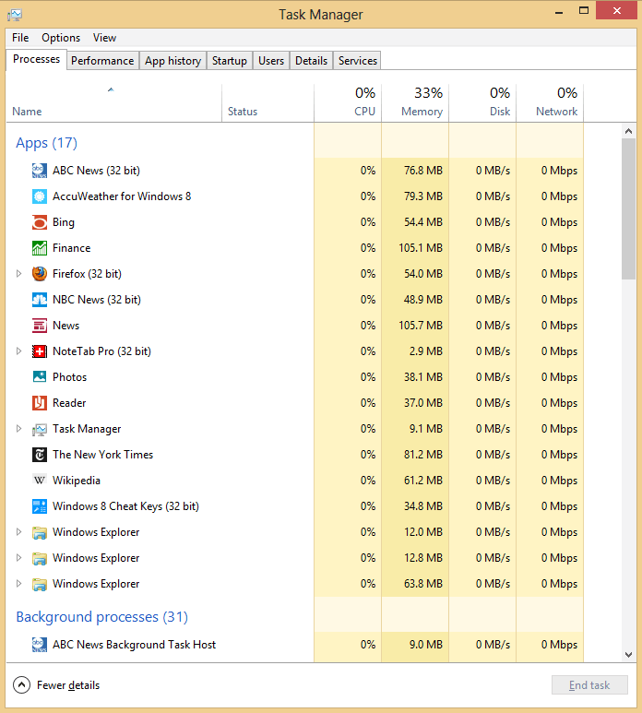Click the Windows 8 Cheat Keys icon
Screen dimensions: 642x713
pos(40,506)
